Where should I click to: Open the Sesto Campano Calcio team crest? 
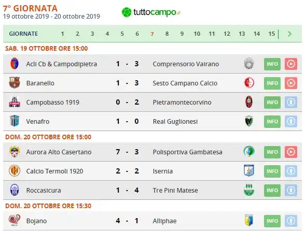click(249, 83)
